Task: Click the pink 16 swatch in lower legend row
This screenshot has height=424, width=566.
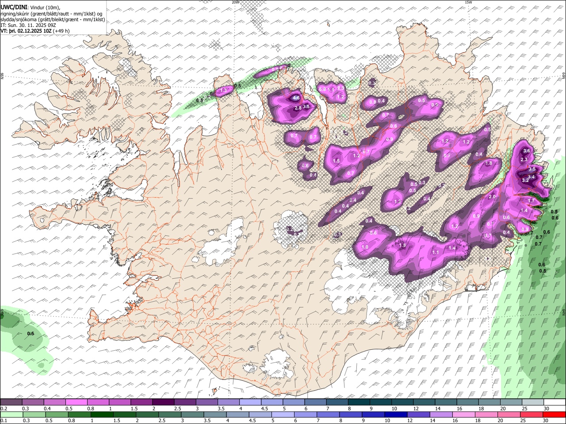Action: click(464, 414)
